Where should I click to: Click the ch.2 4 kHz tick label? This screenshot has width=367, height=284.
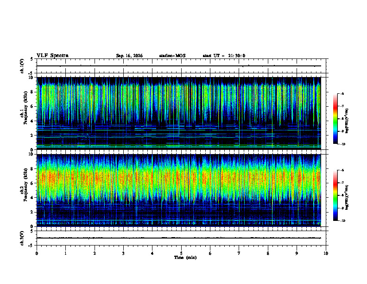coord(32,198)
